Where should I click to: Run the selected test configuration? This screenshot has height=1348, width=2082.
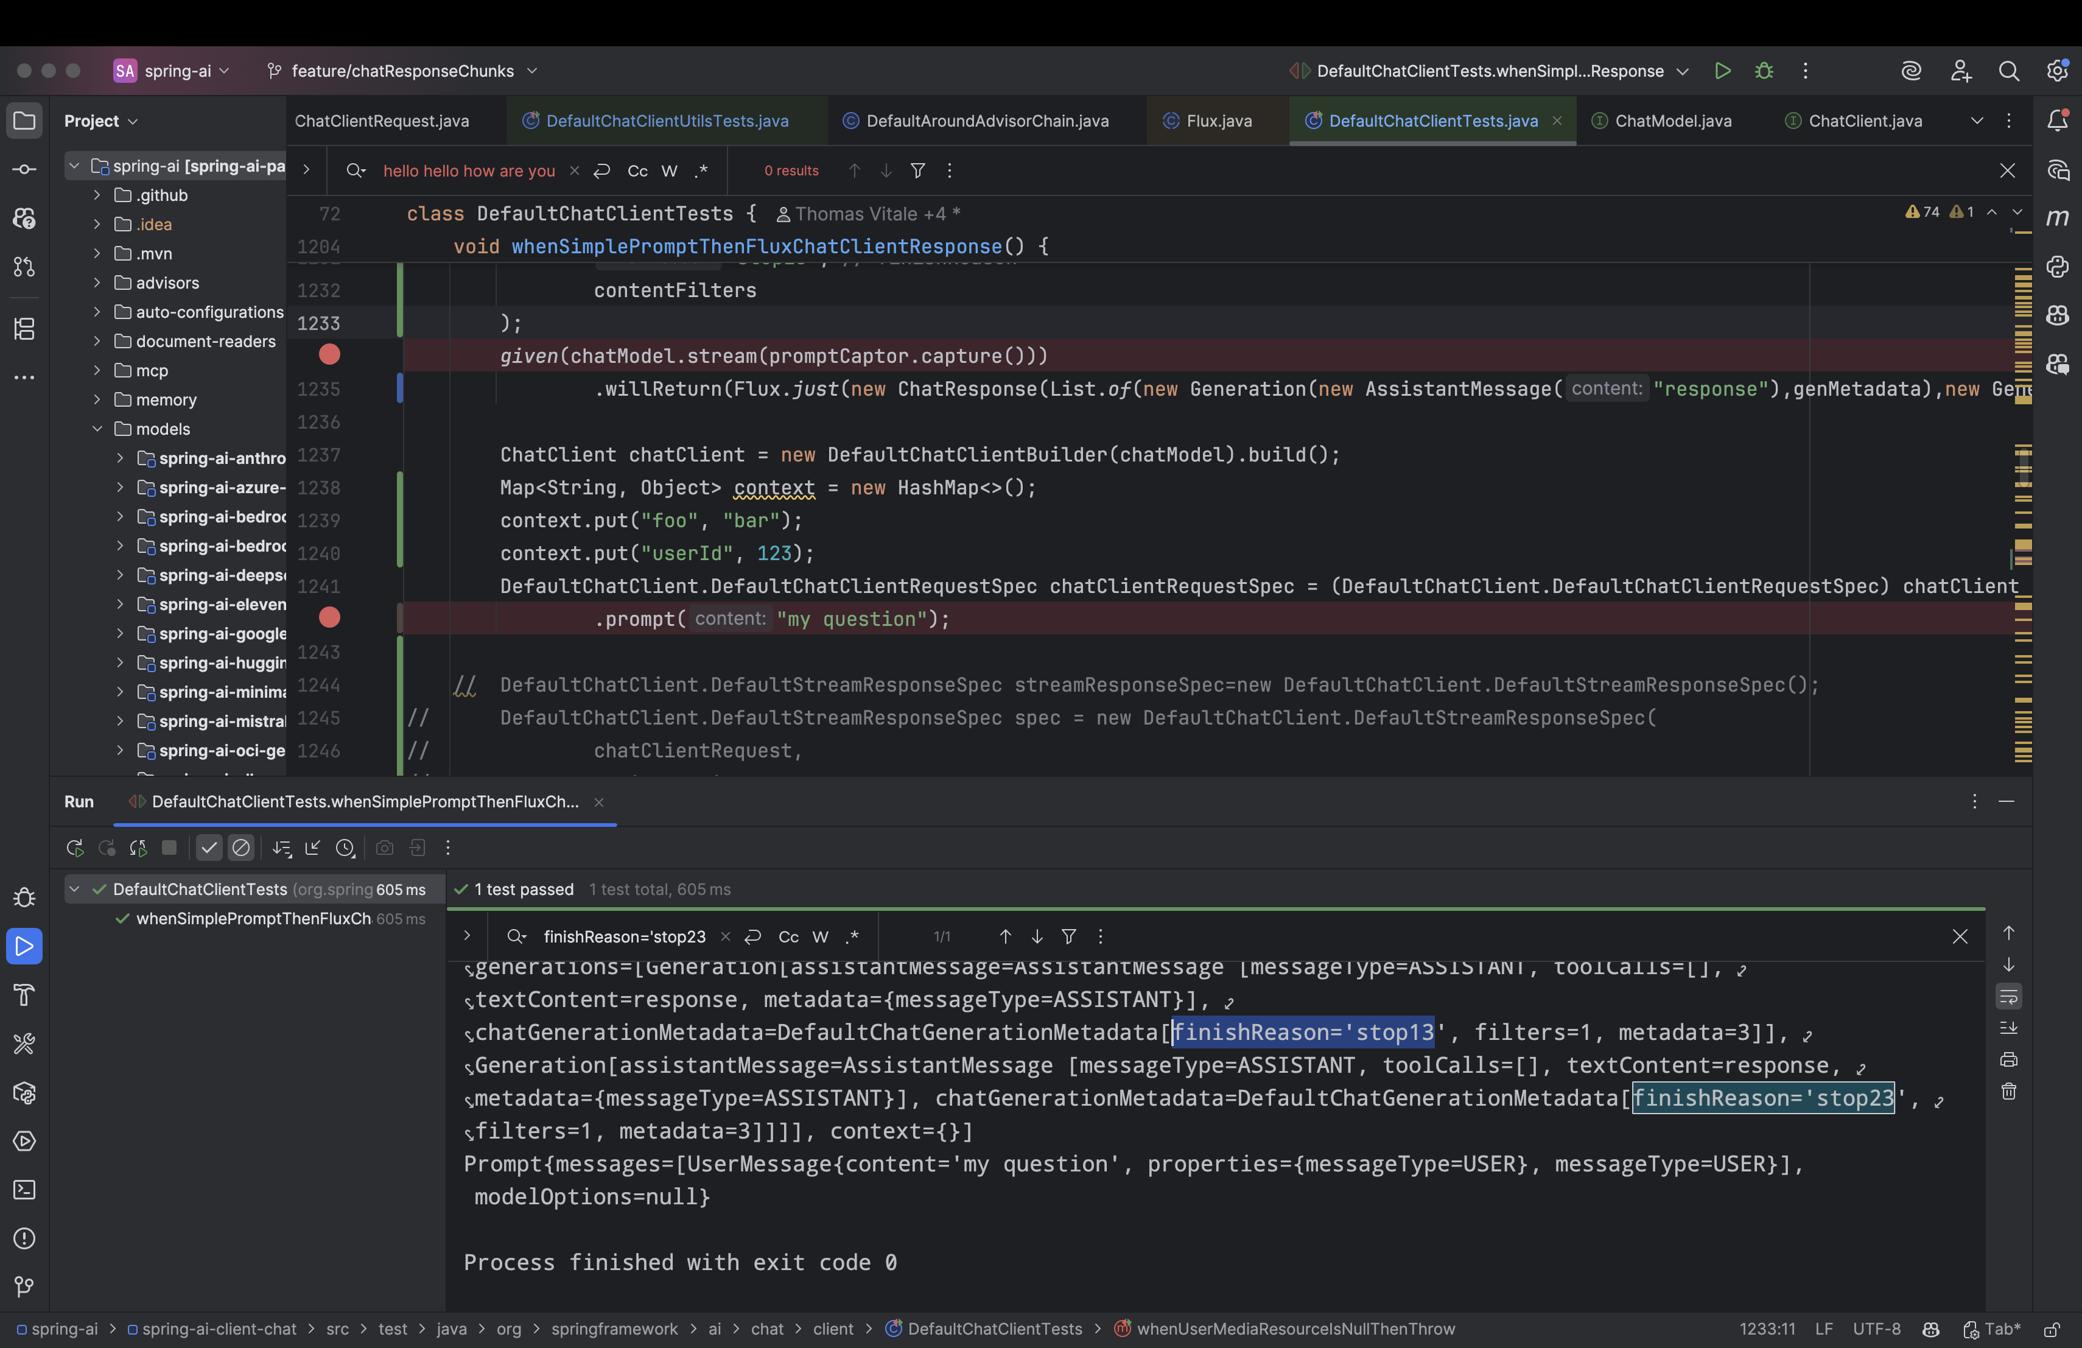tap(1722, 71)
